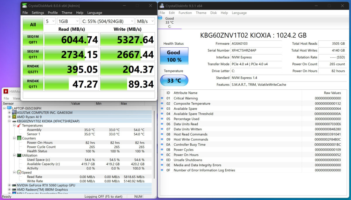
Task: Click the AMD Radeon 880M graphics icon
Action: (14, 189)
